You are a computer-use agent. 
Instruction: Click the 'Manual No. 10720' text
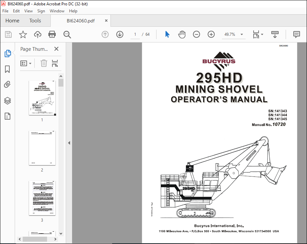click(269, 124)
